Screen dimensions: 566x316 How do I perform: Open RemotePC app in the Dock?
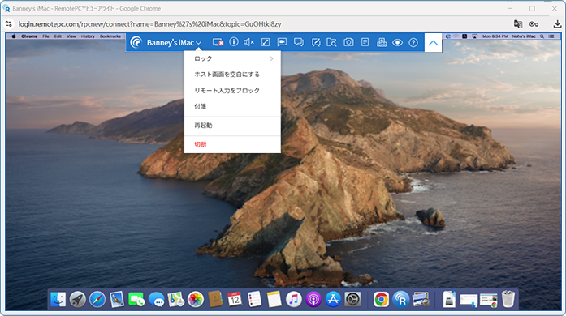coord(400,300)
